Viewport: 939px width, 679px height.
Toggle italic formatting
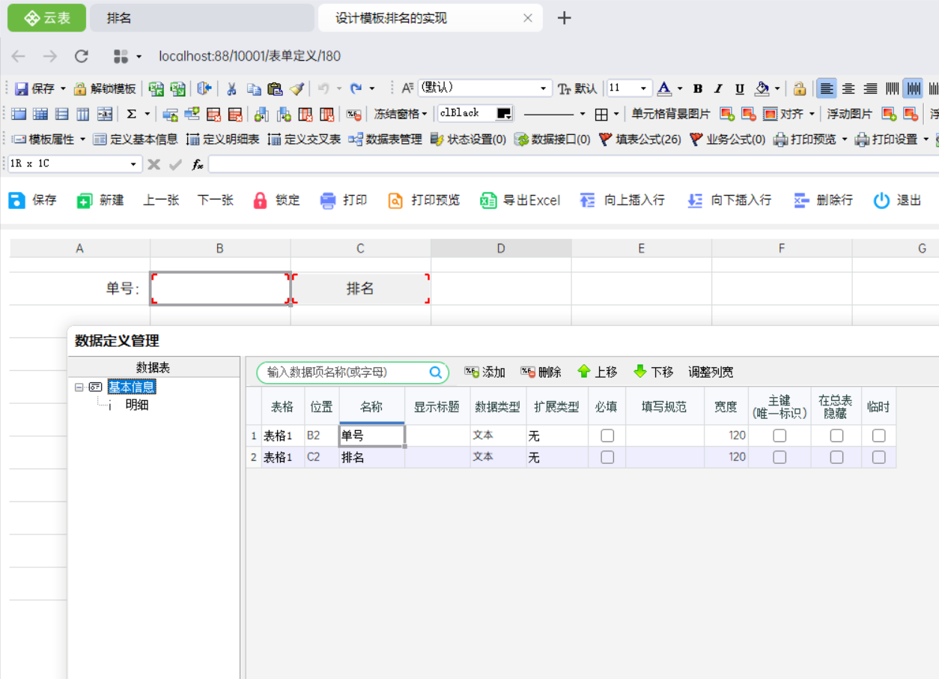point(719,88)
